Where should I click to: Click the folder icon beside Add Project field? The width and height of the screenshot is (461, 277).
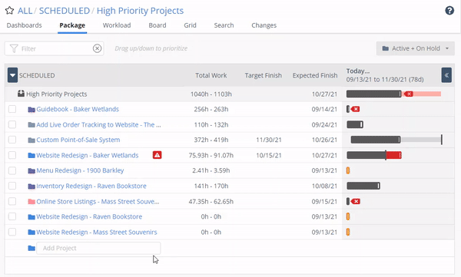[x=32, y=248]
